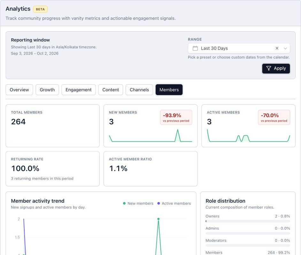301x255 pixels.
Task: Click the New Members count 3
Action: pos(111,122)
